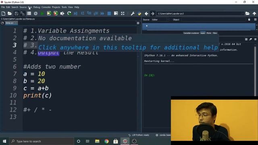
Task: Switch to Files tab
Action: [215, 33]
